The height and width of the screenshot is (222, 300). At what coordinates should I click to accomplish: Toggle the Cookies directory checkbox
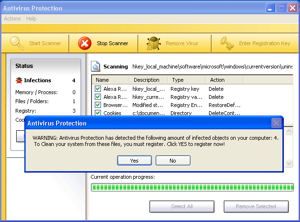(x=98, y=113)
